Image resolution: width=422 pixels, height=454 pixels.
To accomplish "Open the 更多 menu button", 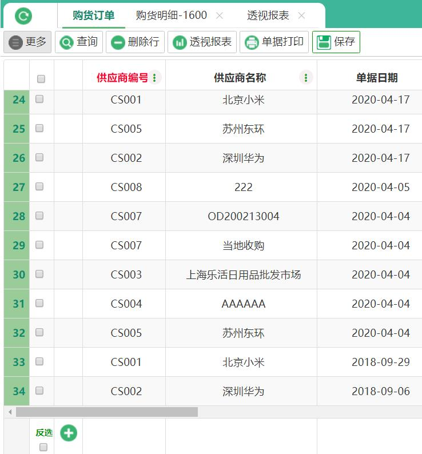I will 27,42.
